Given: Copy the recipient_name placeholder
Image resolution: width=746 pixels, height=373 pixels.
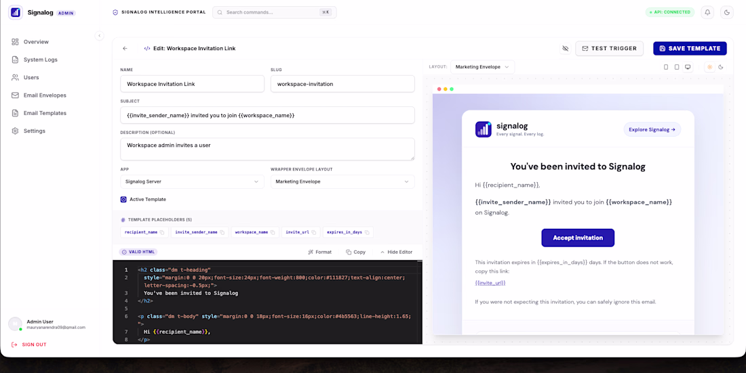Looking at the screenshot, I should [162, 232].
